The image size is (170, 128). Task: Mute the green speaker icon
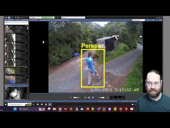pyautogui.click(x=148, y=20)
